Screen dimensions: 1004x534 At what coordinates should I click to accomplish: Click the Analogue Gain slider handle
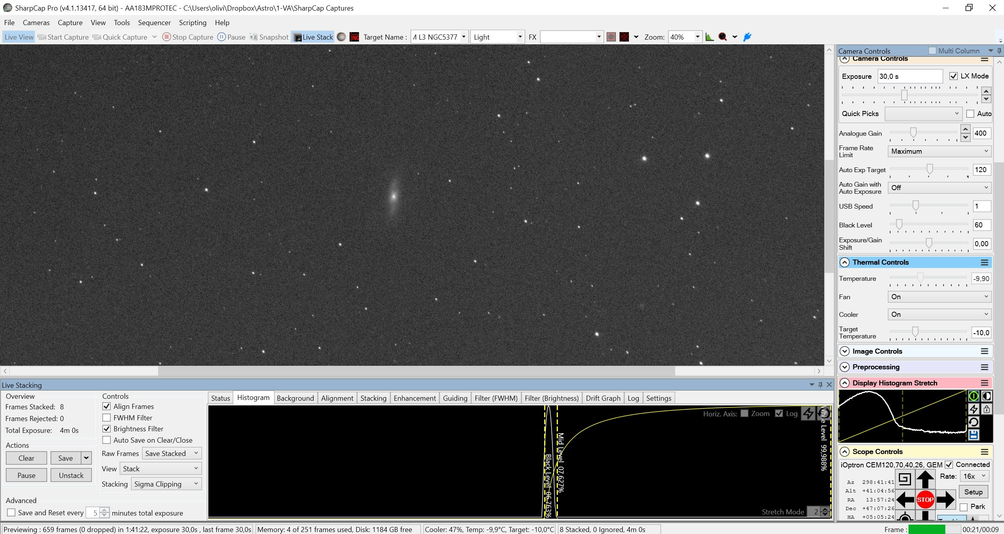point(913,133)
